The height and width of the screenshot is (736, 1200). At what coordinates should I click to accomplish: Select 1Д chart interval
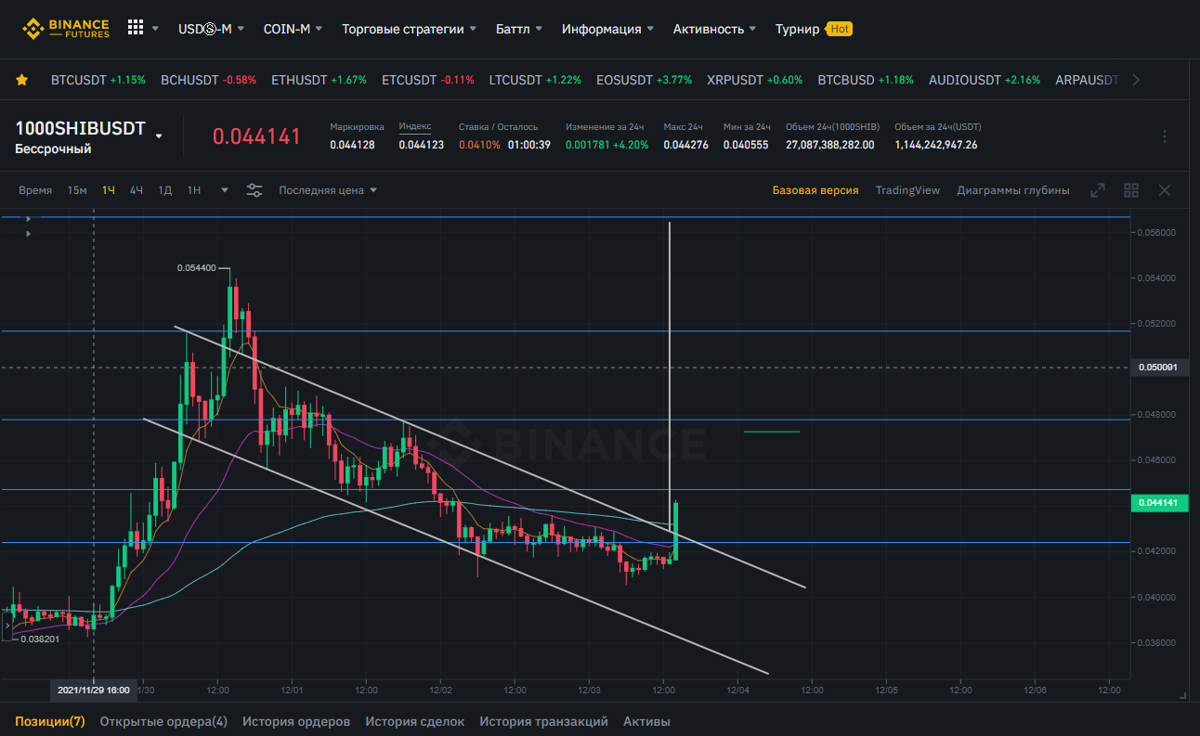coord(165,190)
